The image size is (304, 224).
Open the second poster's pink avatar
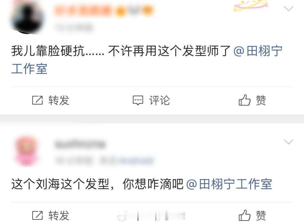26,151
